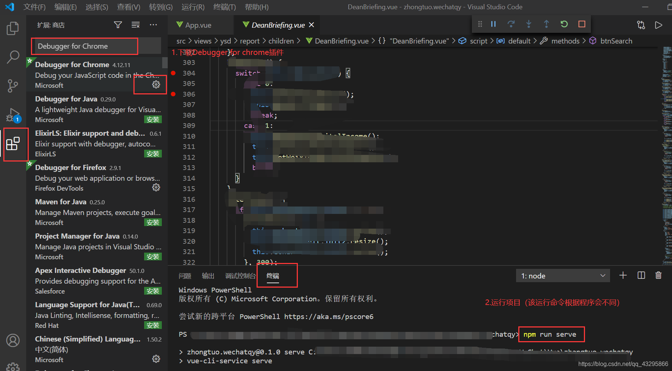The image size is (672, 371).
Task: Close the DeanBriefing.vue tab
Action: (x=311, y=25)
